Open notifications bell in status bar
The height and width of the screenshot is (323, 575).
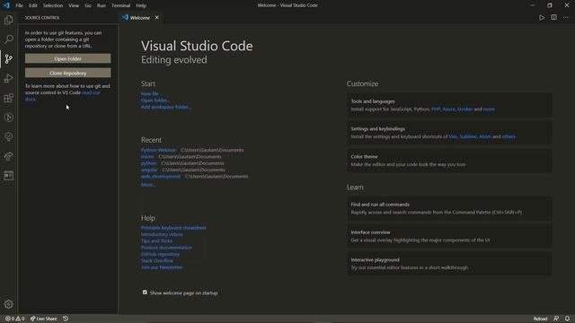coord(567,319)
